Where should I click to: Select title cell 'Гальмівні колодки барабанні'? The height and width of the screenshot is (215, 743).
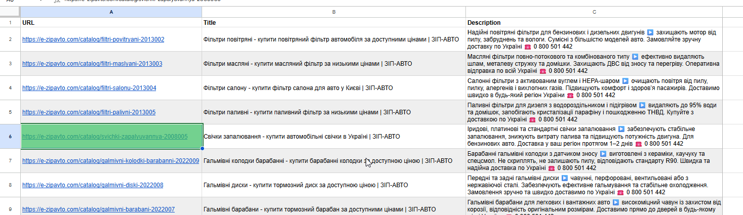click(334, 161)
